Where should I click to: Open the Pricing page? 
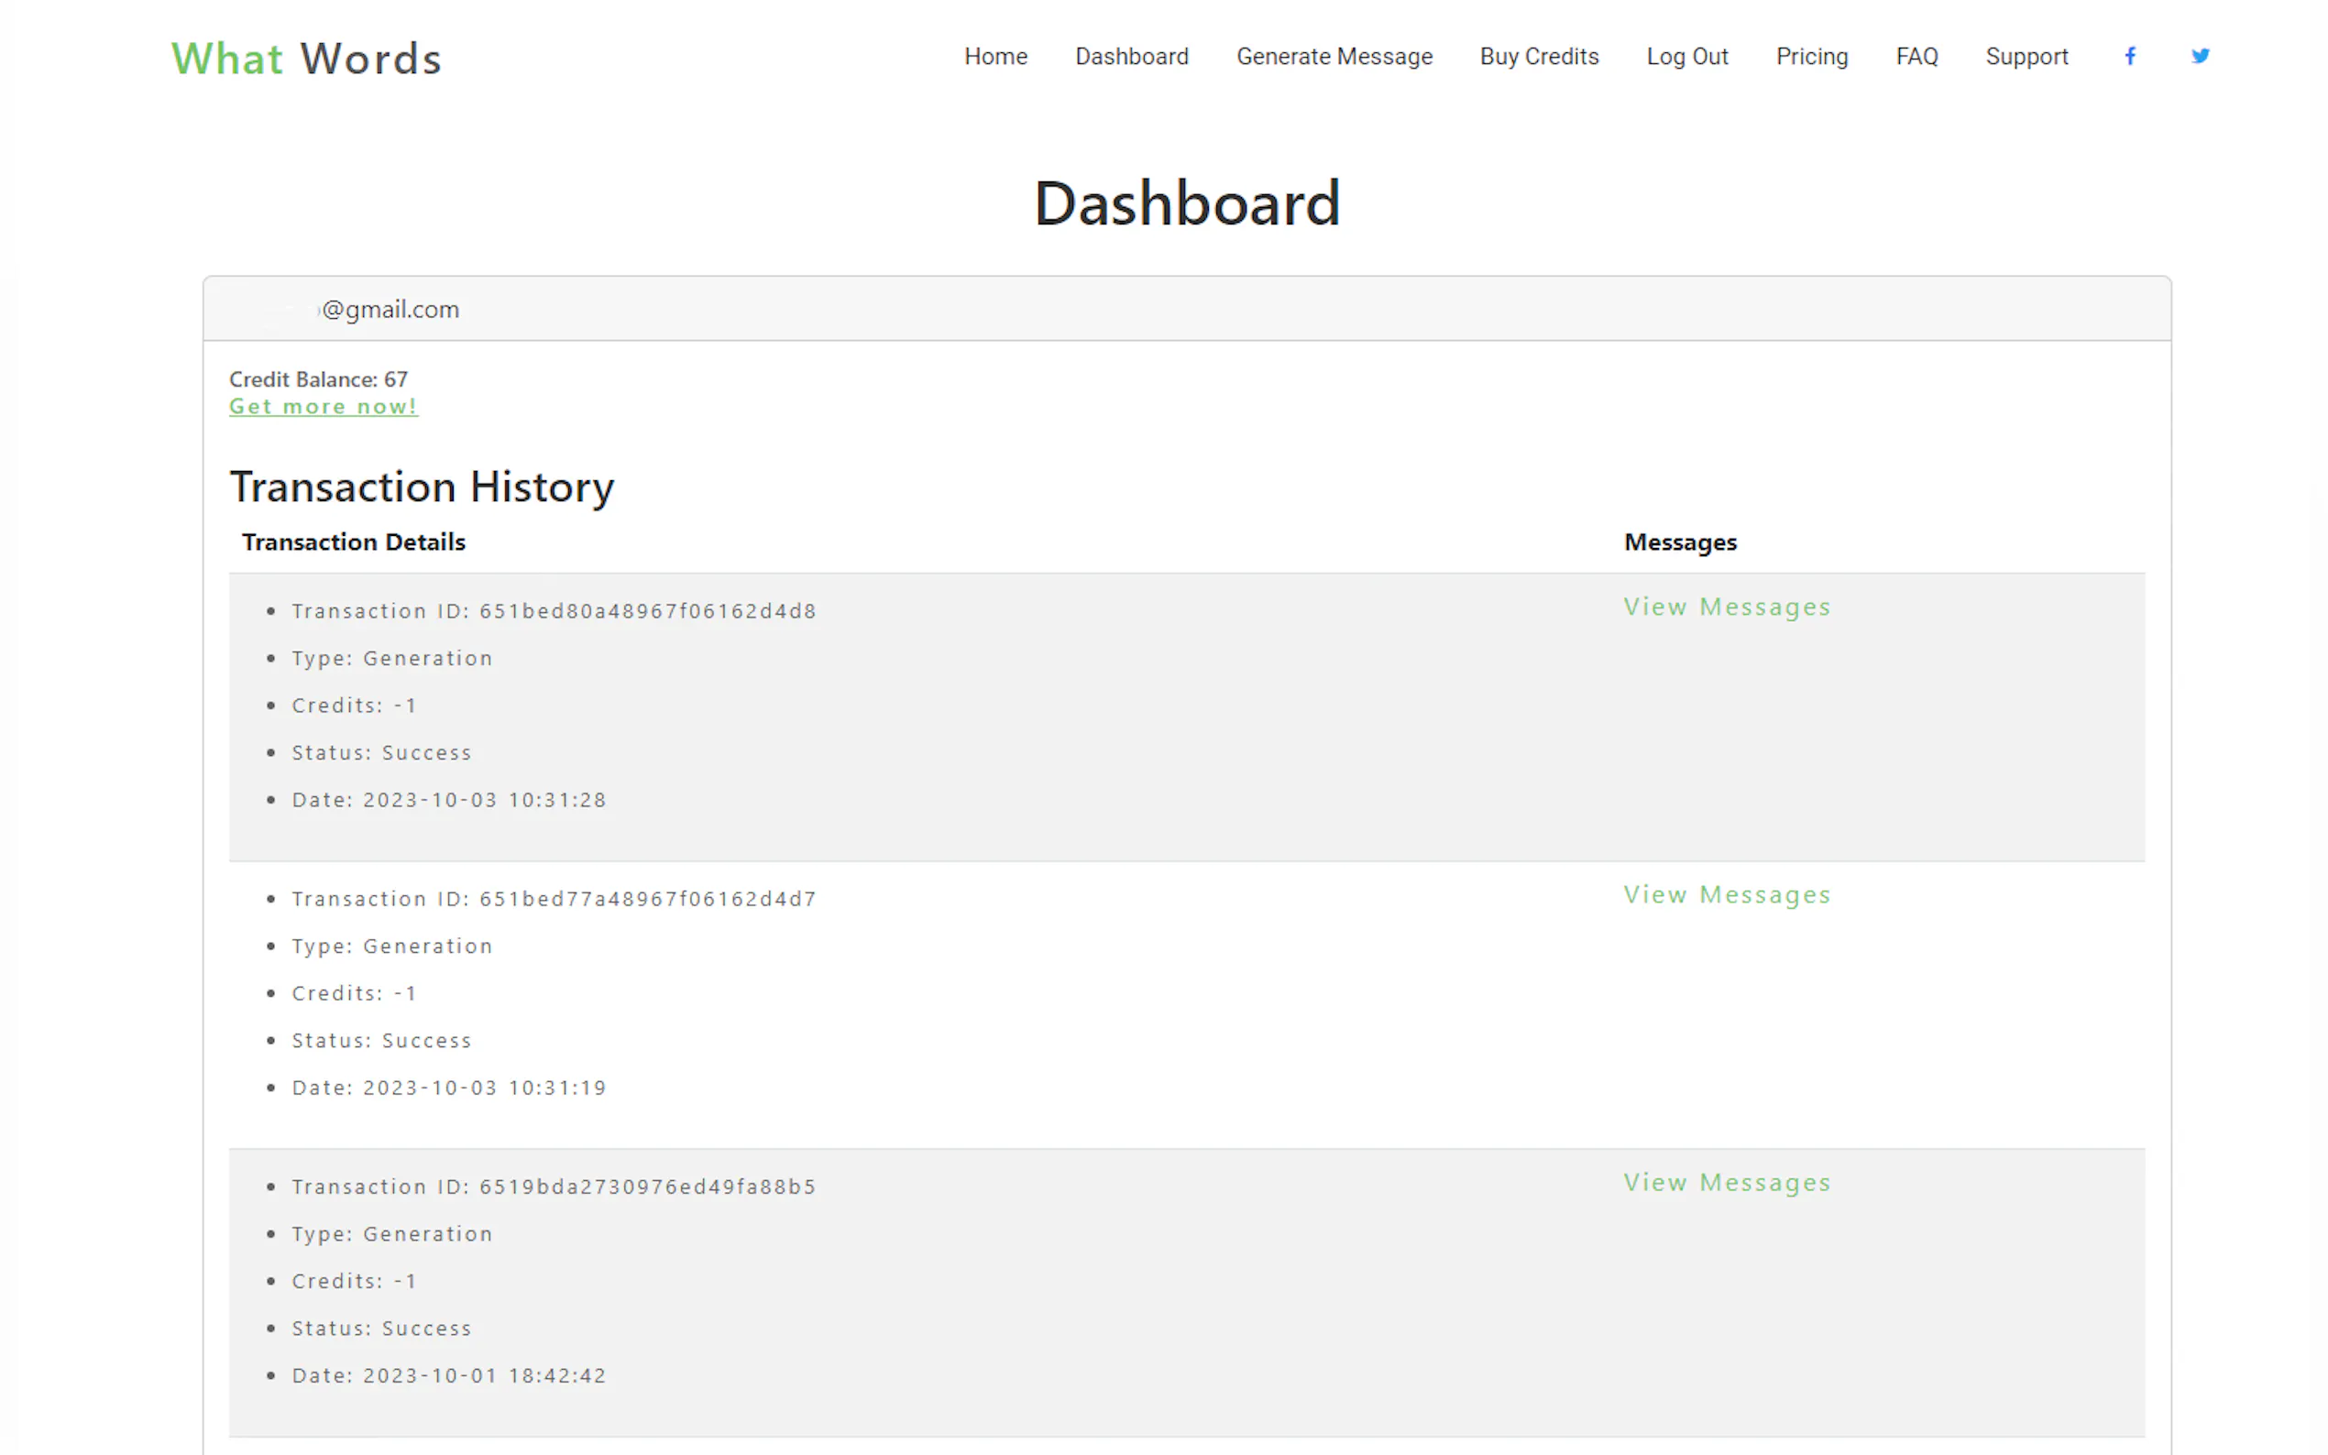point(1811,57)
